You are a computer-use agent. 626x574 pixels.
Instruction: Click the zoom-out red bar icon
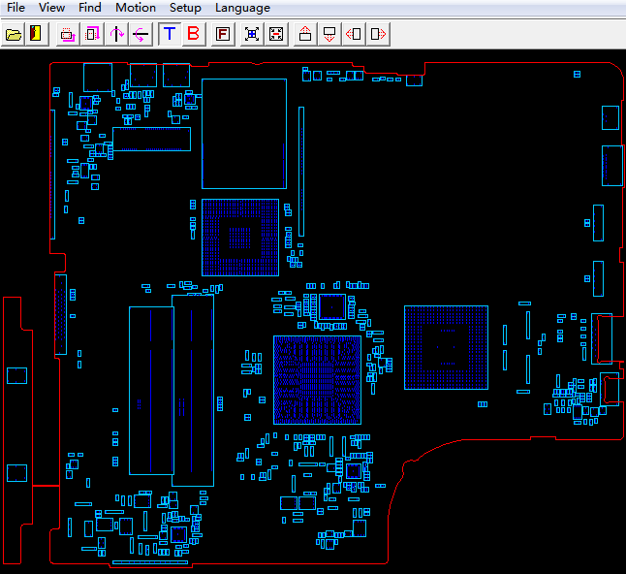[x=276, y=34]
